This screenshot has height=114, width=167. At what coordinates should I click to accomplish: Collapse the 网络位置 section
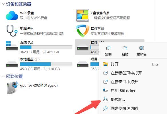click(3, 76)
